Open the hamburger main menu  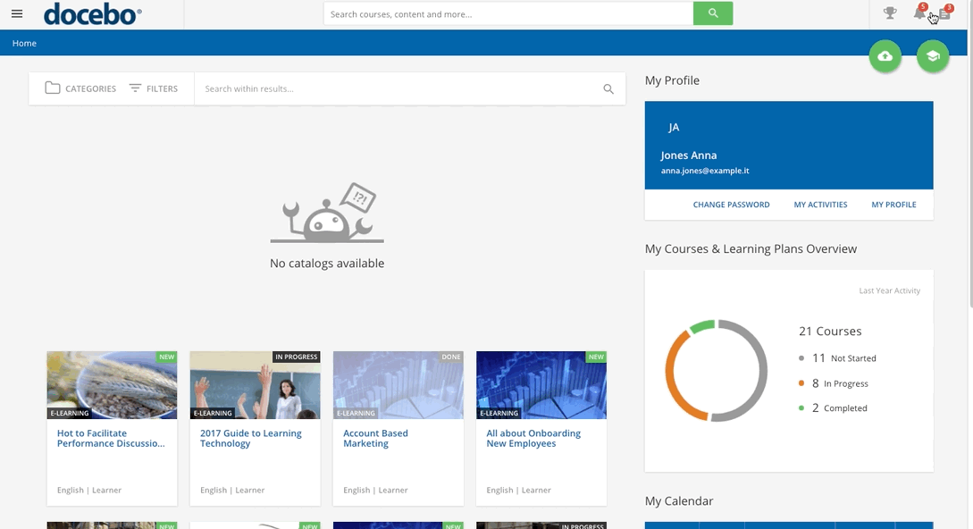click(x=16, y=13)
